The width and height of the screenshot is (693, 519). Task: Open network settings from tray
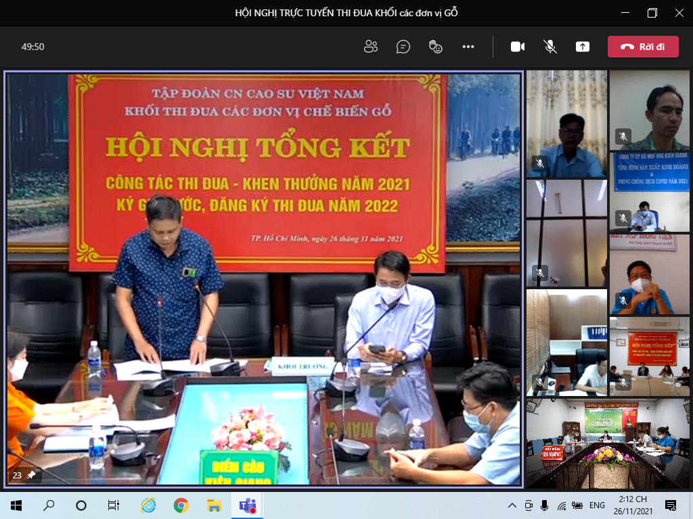click(561, 505)
